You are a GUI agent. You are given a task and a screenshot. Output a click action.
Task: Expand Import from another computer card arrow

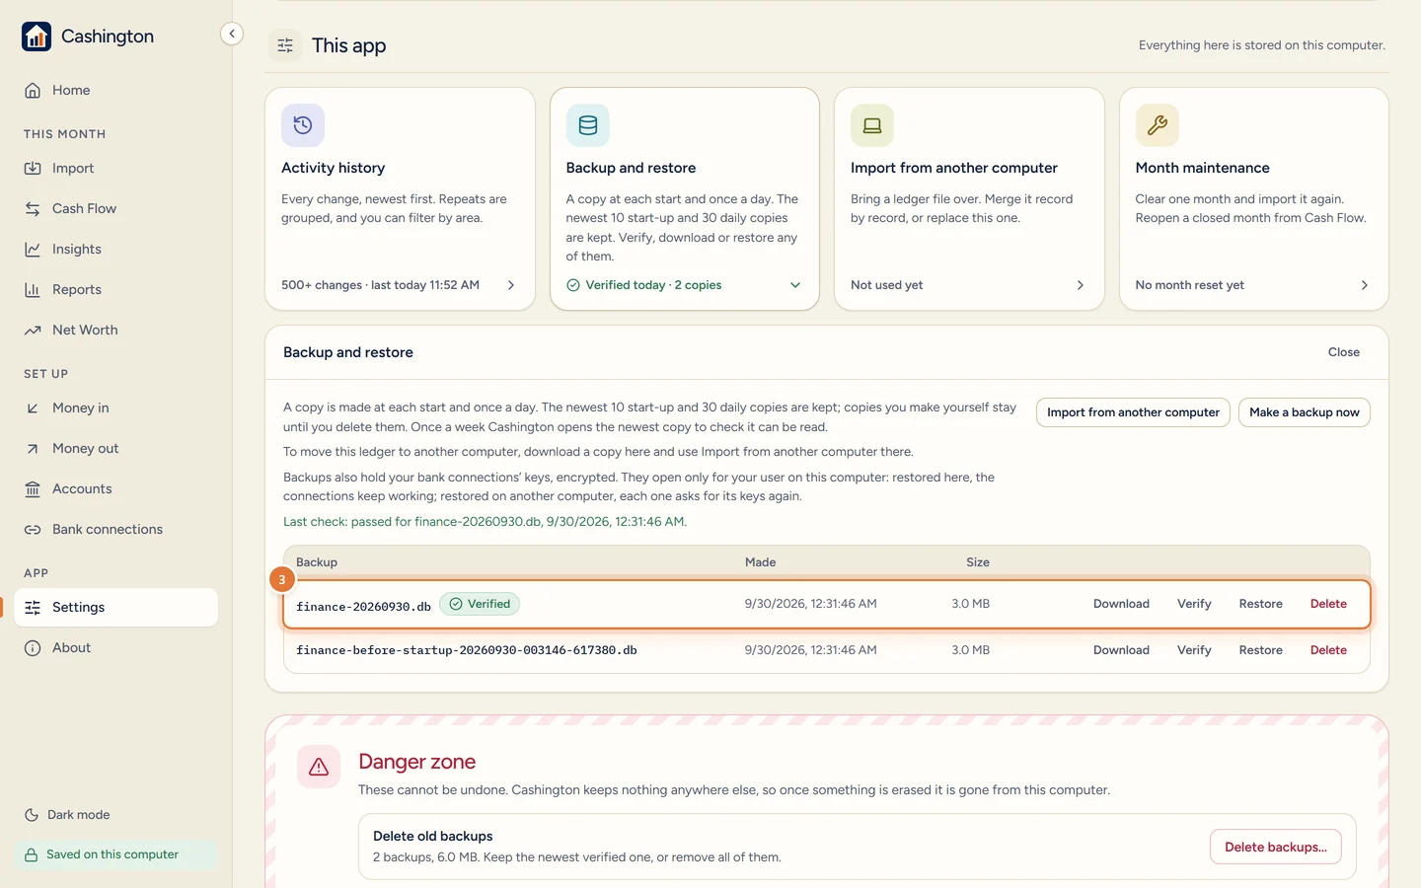coord(1081,285)
